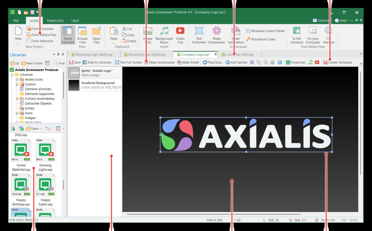Click the Video Clip ribbon icon
Screen dimensions: 372x231
pos(180,31)
